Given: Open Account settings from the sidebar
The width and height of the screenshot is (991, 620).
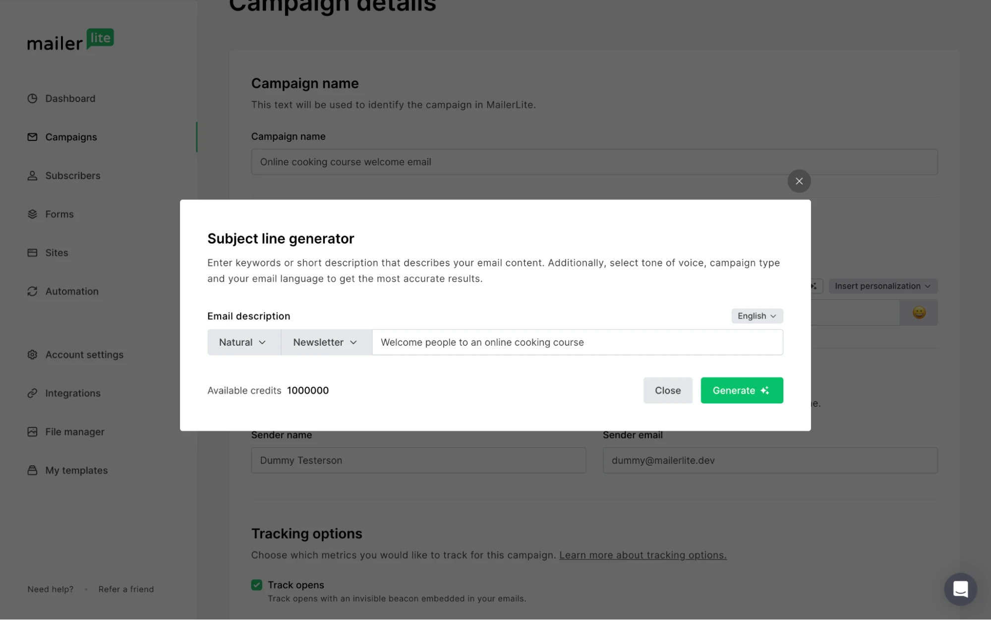Looking at the screenshot, I should point(84,355).
